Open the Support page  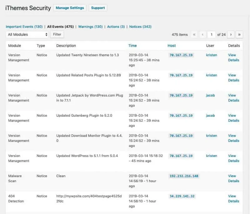click(x=98, y=8)
